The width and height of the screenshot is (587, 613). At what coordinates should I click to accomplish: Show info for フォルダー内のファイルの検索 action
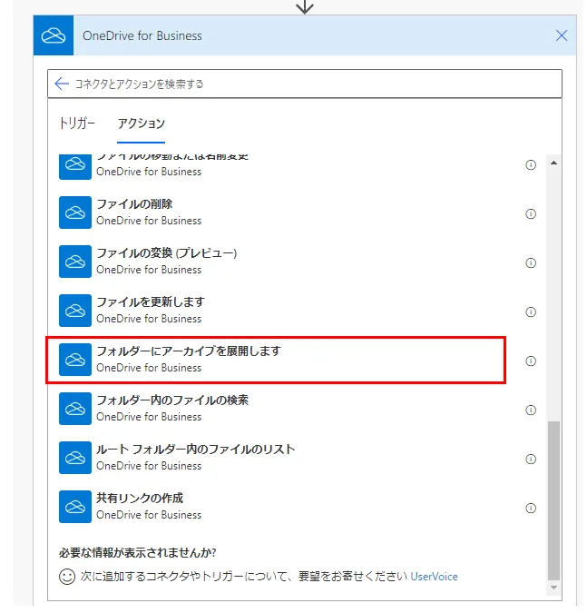tap(531, 410)
